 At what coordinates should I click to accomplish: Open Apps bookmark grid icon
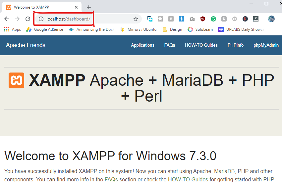(7, 29)
